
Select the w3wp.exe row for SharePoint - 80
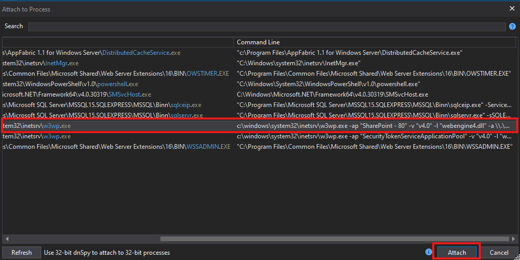click(259, 126)
